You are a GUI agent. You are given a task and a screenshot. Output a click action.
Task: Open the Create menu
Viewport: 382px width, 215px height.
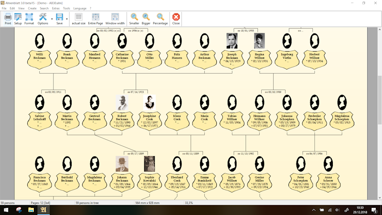[32, 8]
